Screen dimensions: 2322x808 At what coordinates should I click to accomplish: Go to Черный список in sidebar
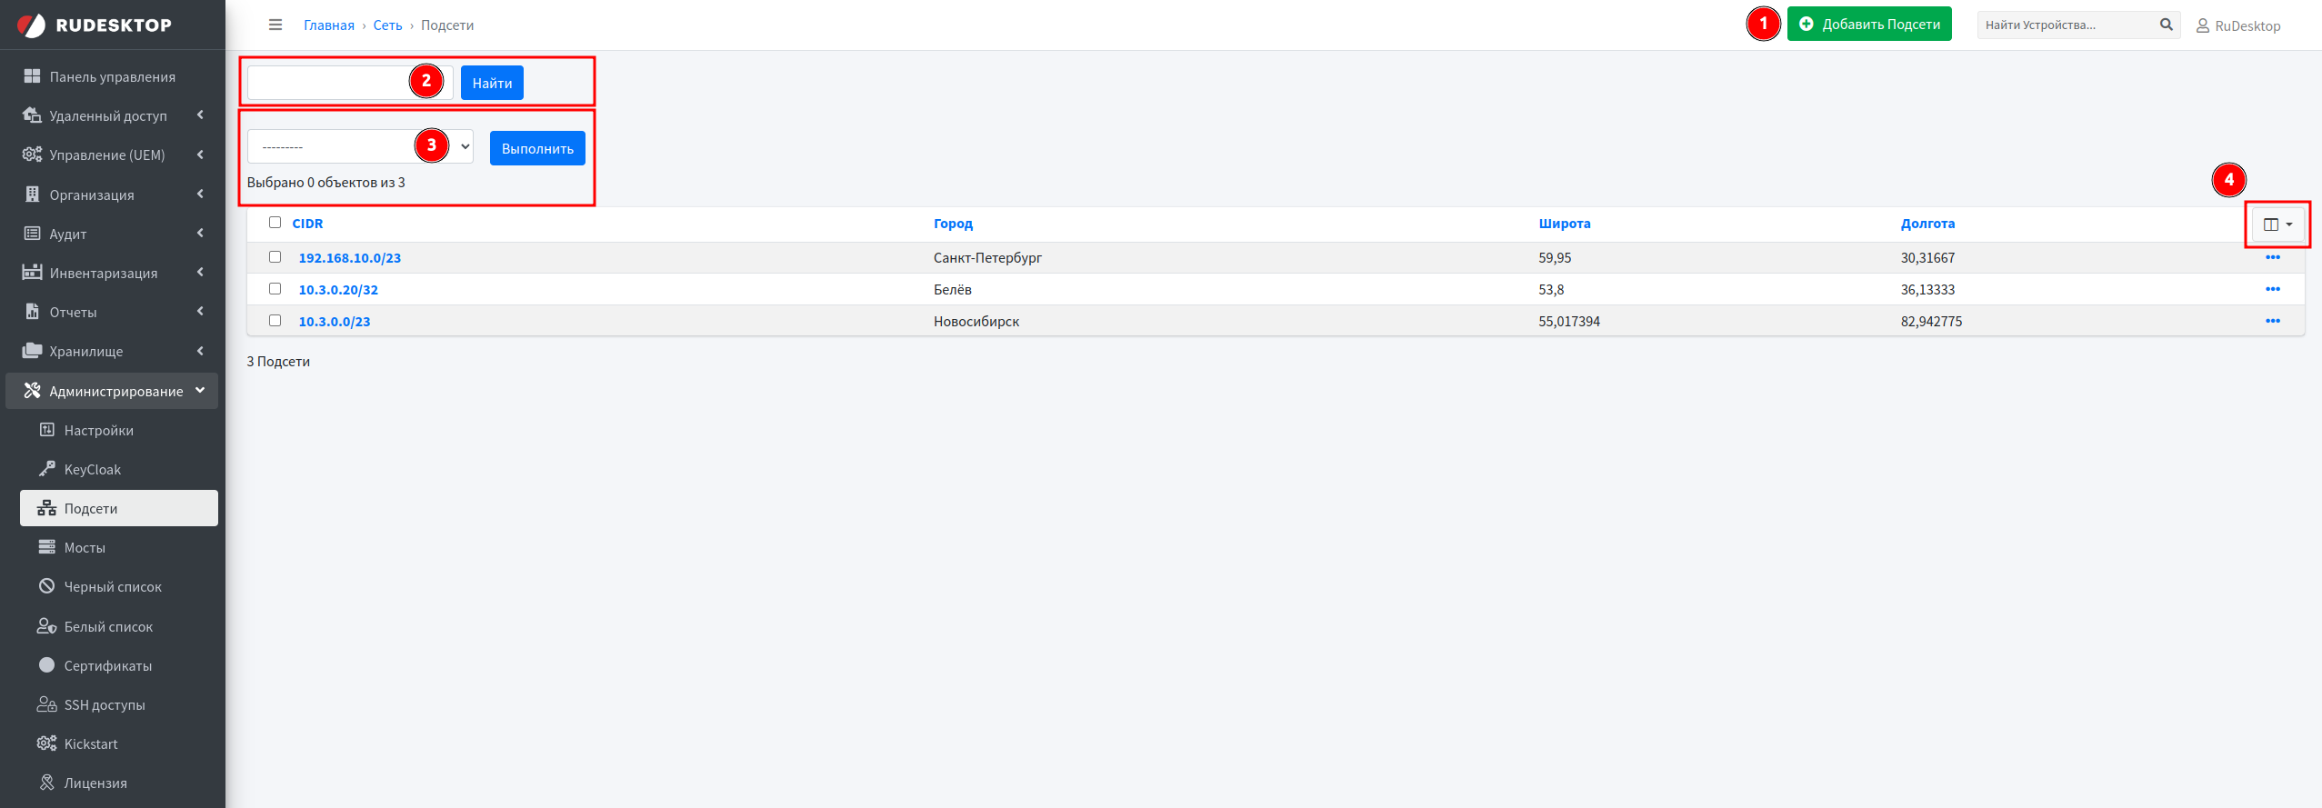pyautogui.click(x=113, y=586)
